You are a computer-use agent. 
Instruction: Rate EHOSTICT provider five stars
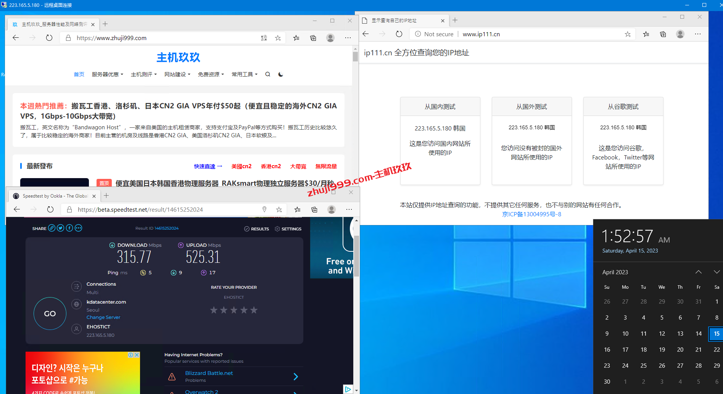click(254, 310)
